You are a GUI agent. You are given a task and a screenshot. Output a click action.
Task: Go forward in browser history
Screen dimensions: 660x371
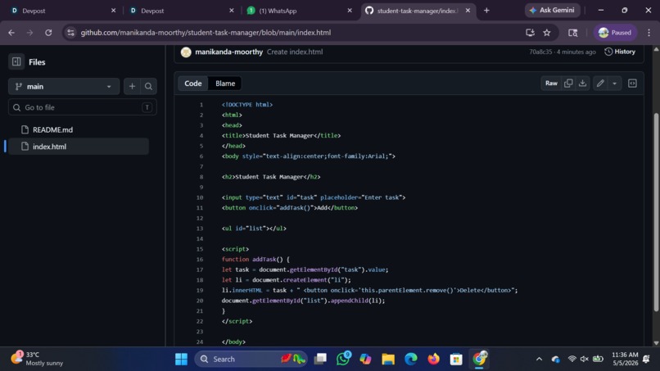pyautogui.click(x=29, y=33)
